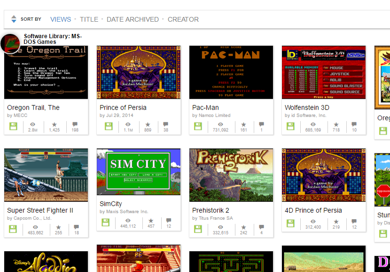390x272 pixels.
Task: Click the software floppy icon on Pac-Man
Action: tap(198, 126)
